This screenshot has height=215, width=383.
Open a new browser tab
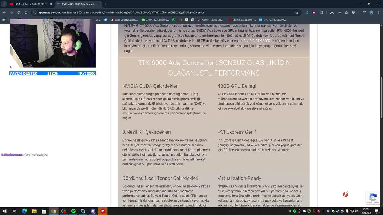(x=106, y=4)
